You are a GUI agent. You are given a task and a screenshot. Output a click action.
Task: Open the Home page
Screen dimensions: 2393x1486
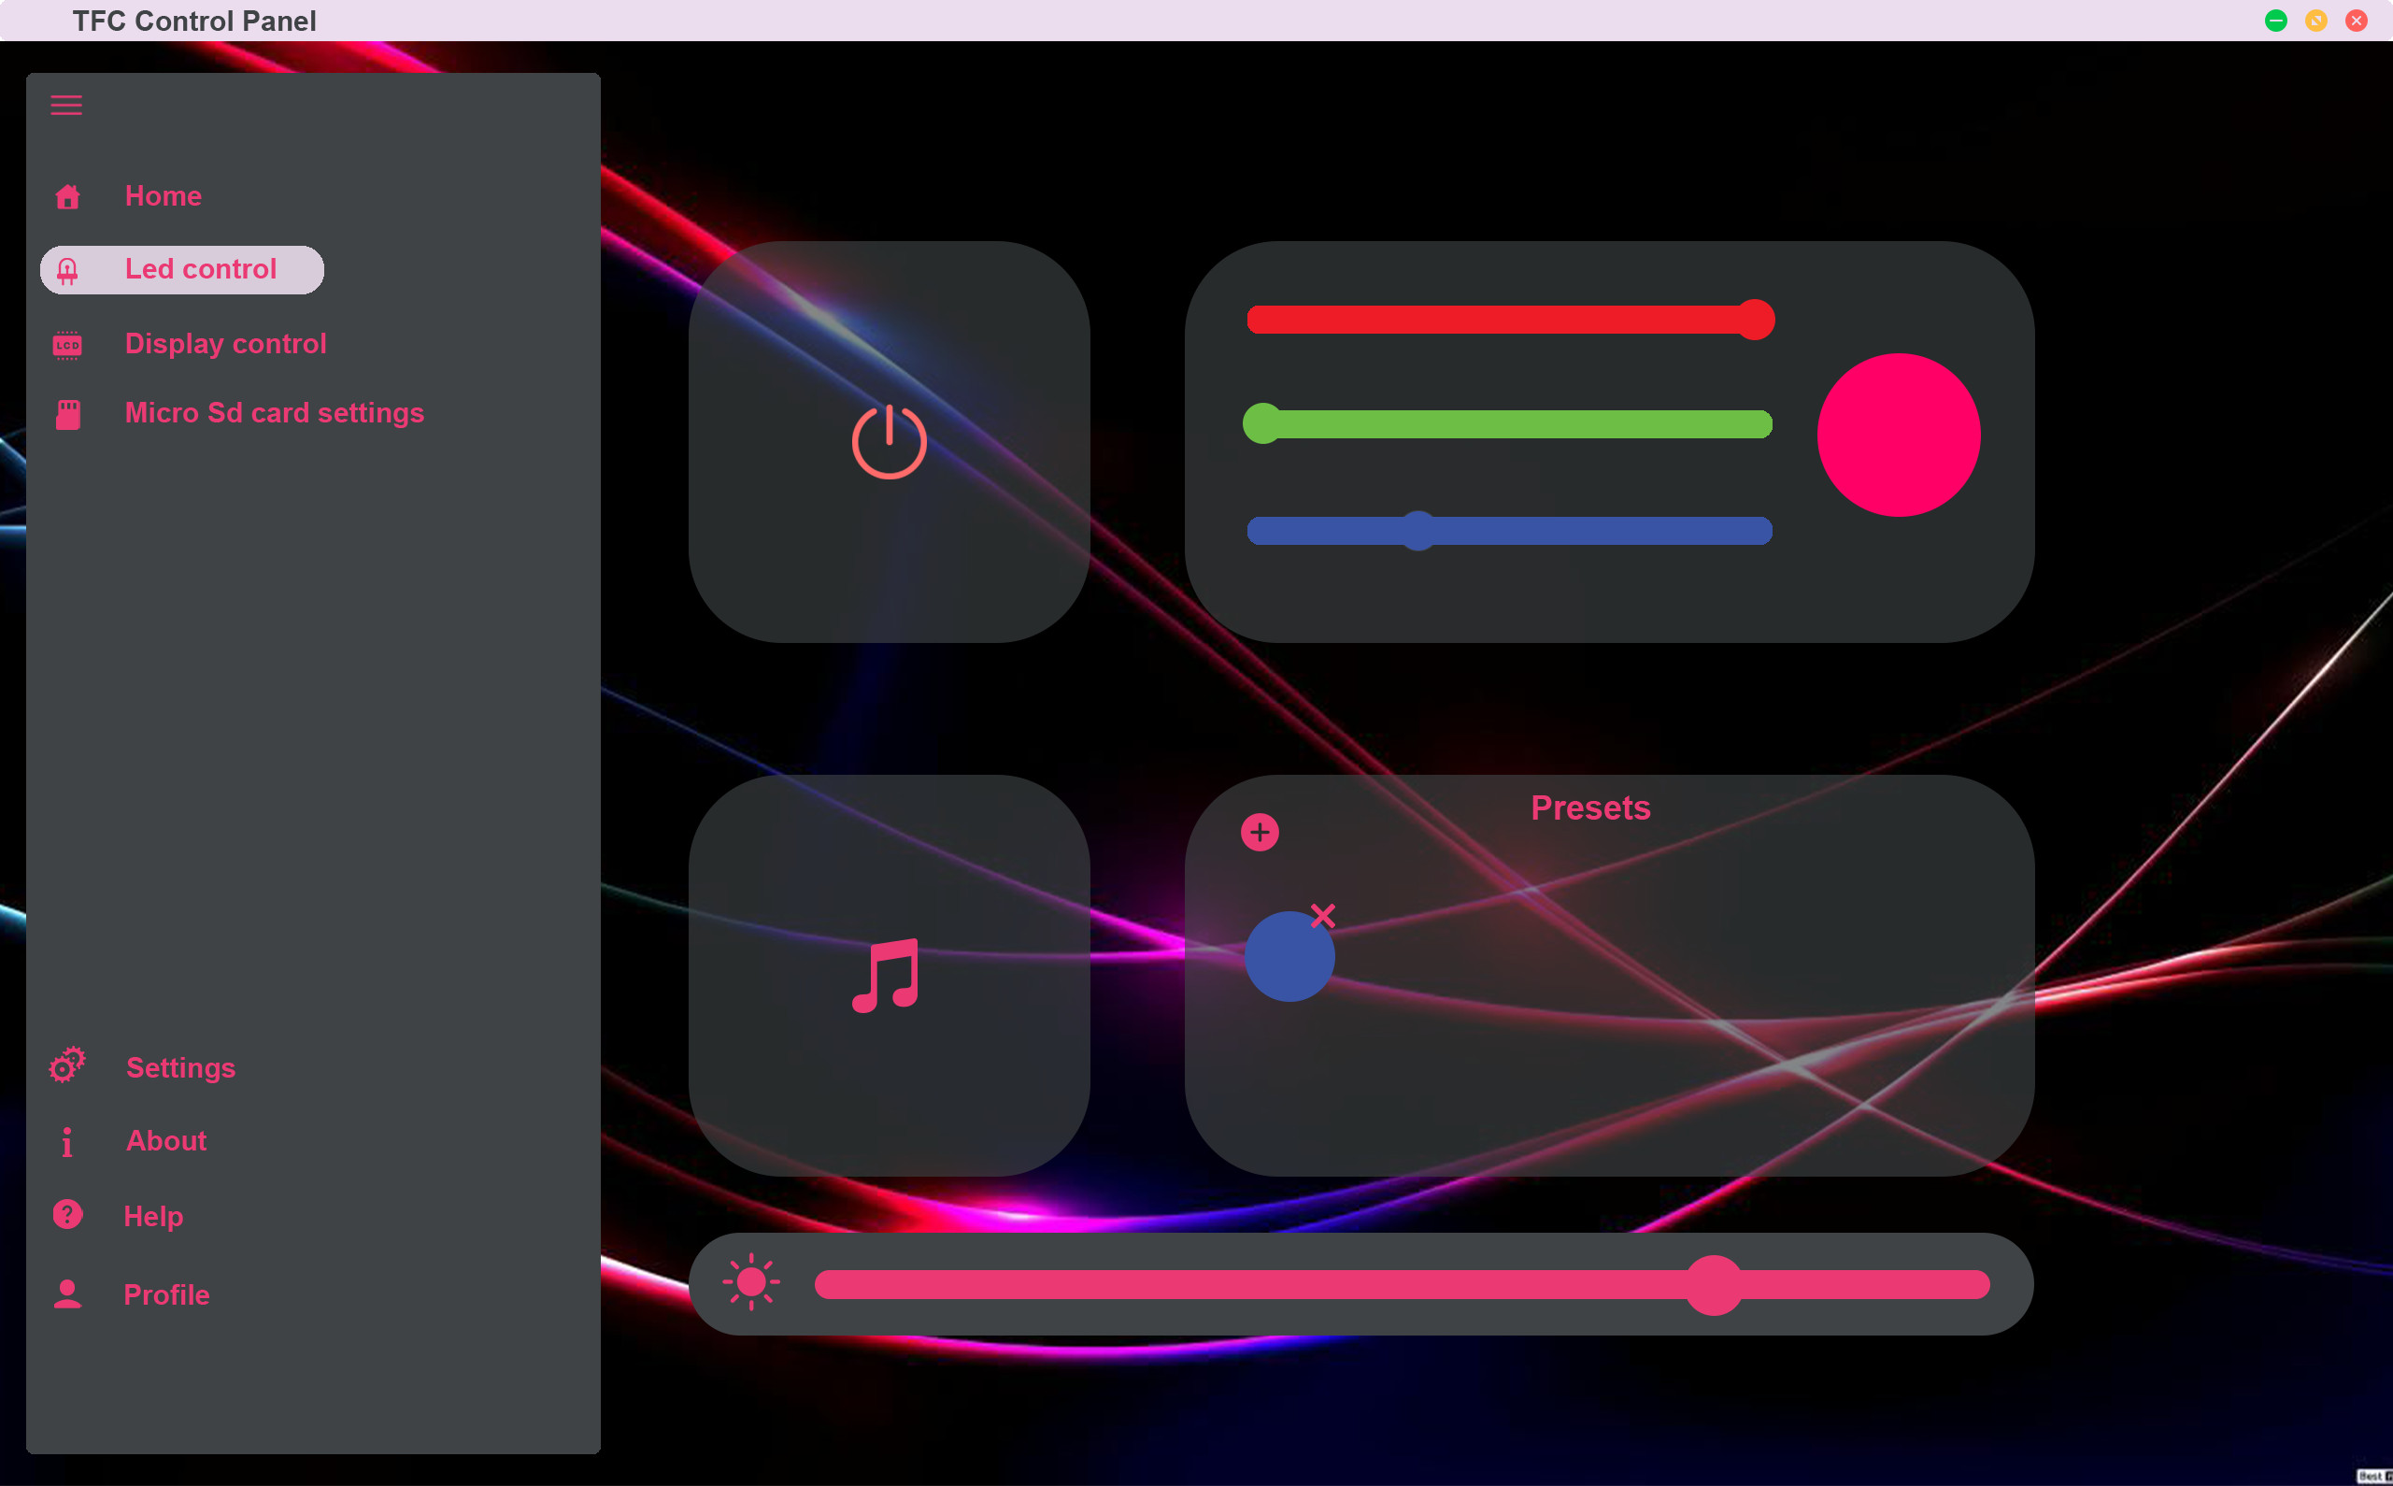point(164,196)
